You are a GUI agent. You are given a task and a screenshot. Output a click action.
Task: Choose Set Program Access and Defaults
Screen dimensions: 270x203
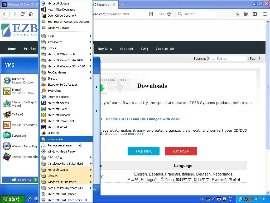[66, 22]
